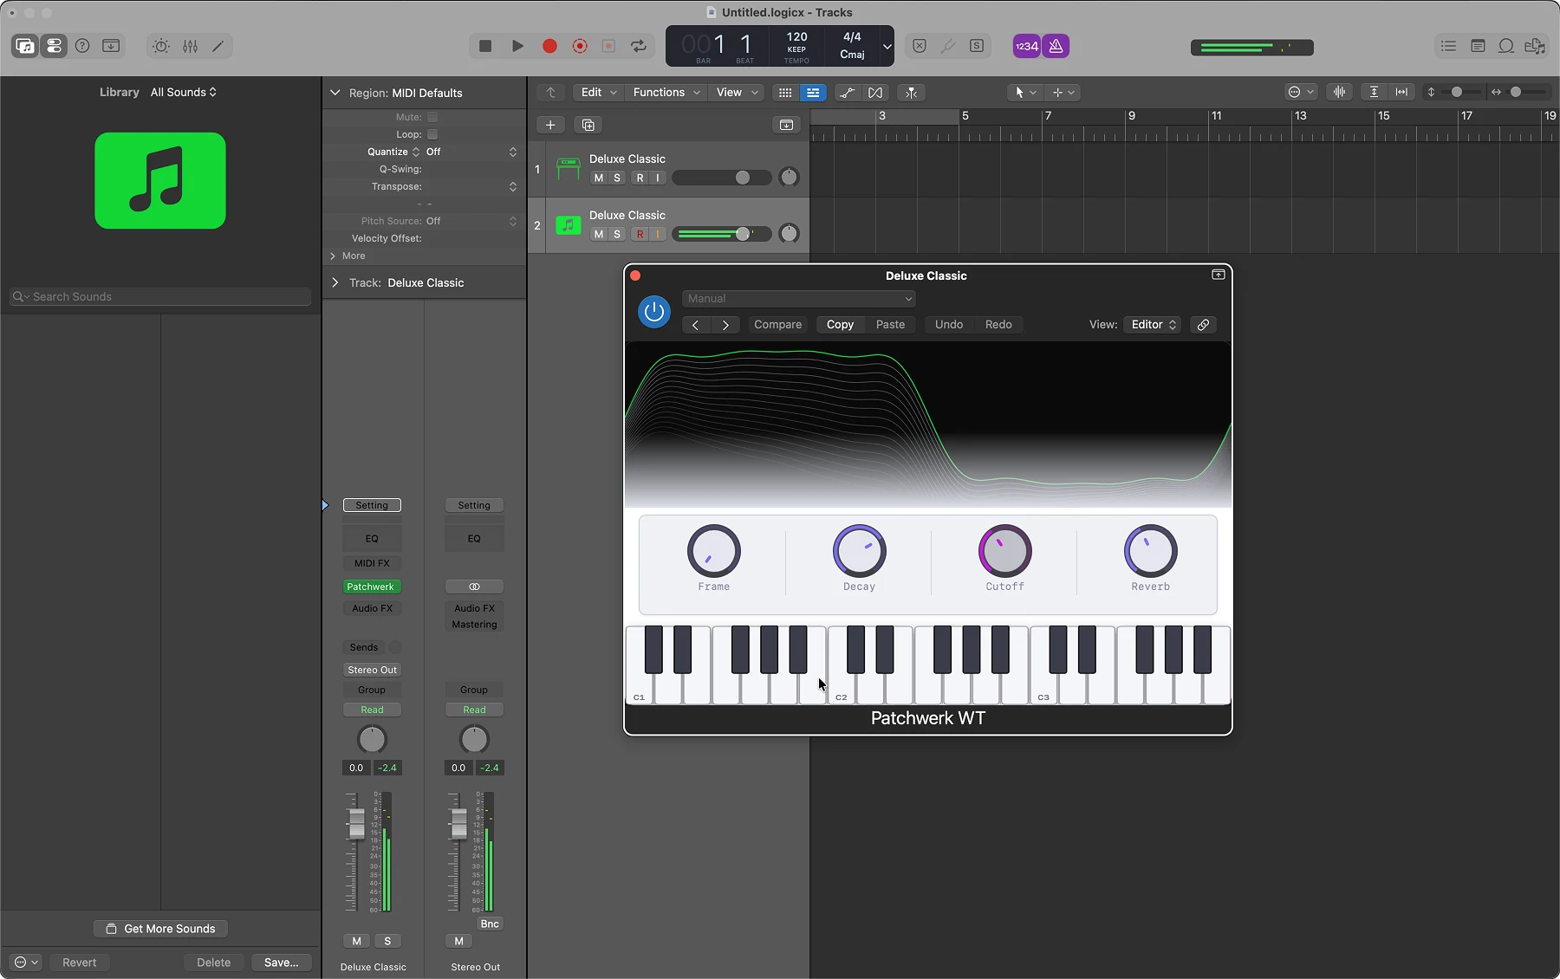Open the pointer tool menu

point(1025,93)
